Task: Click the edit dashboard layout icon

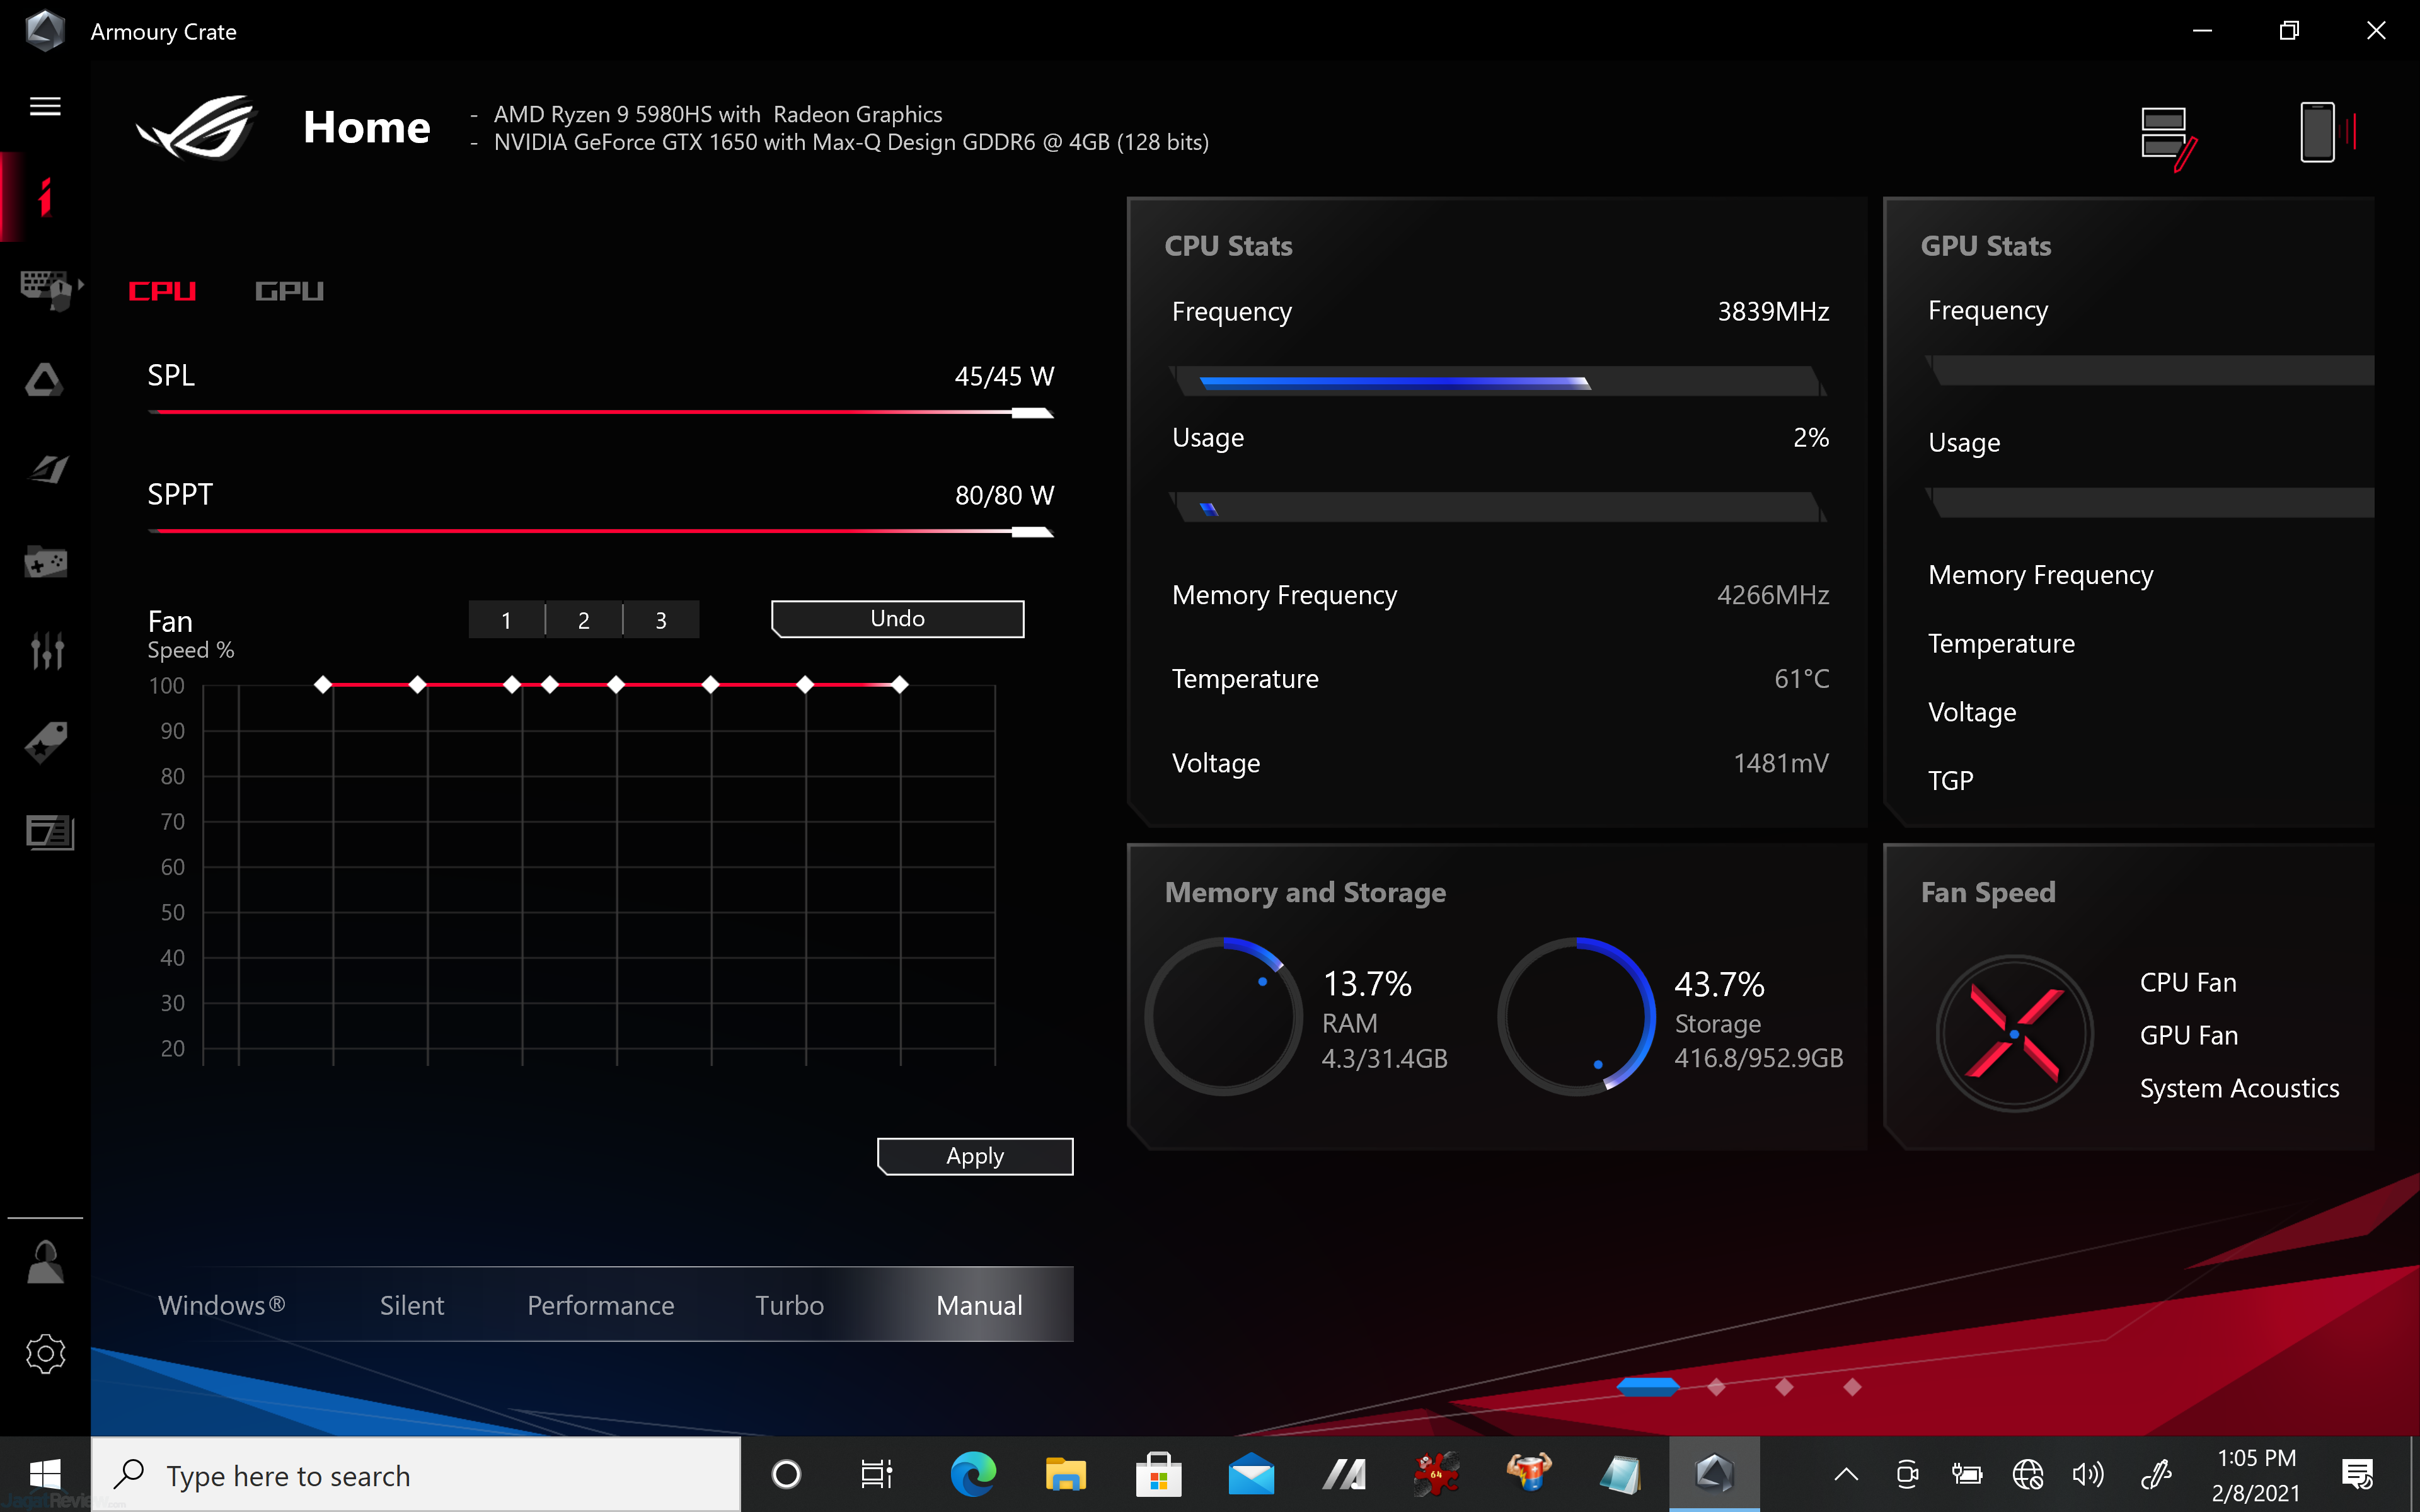Action: tap(2167, 137)
